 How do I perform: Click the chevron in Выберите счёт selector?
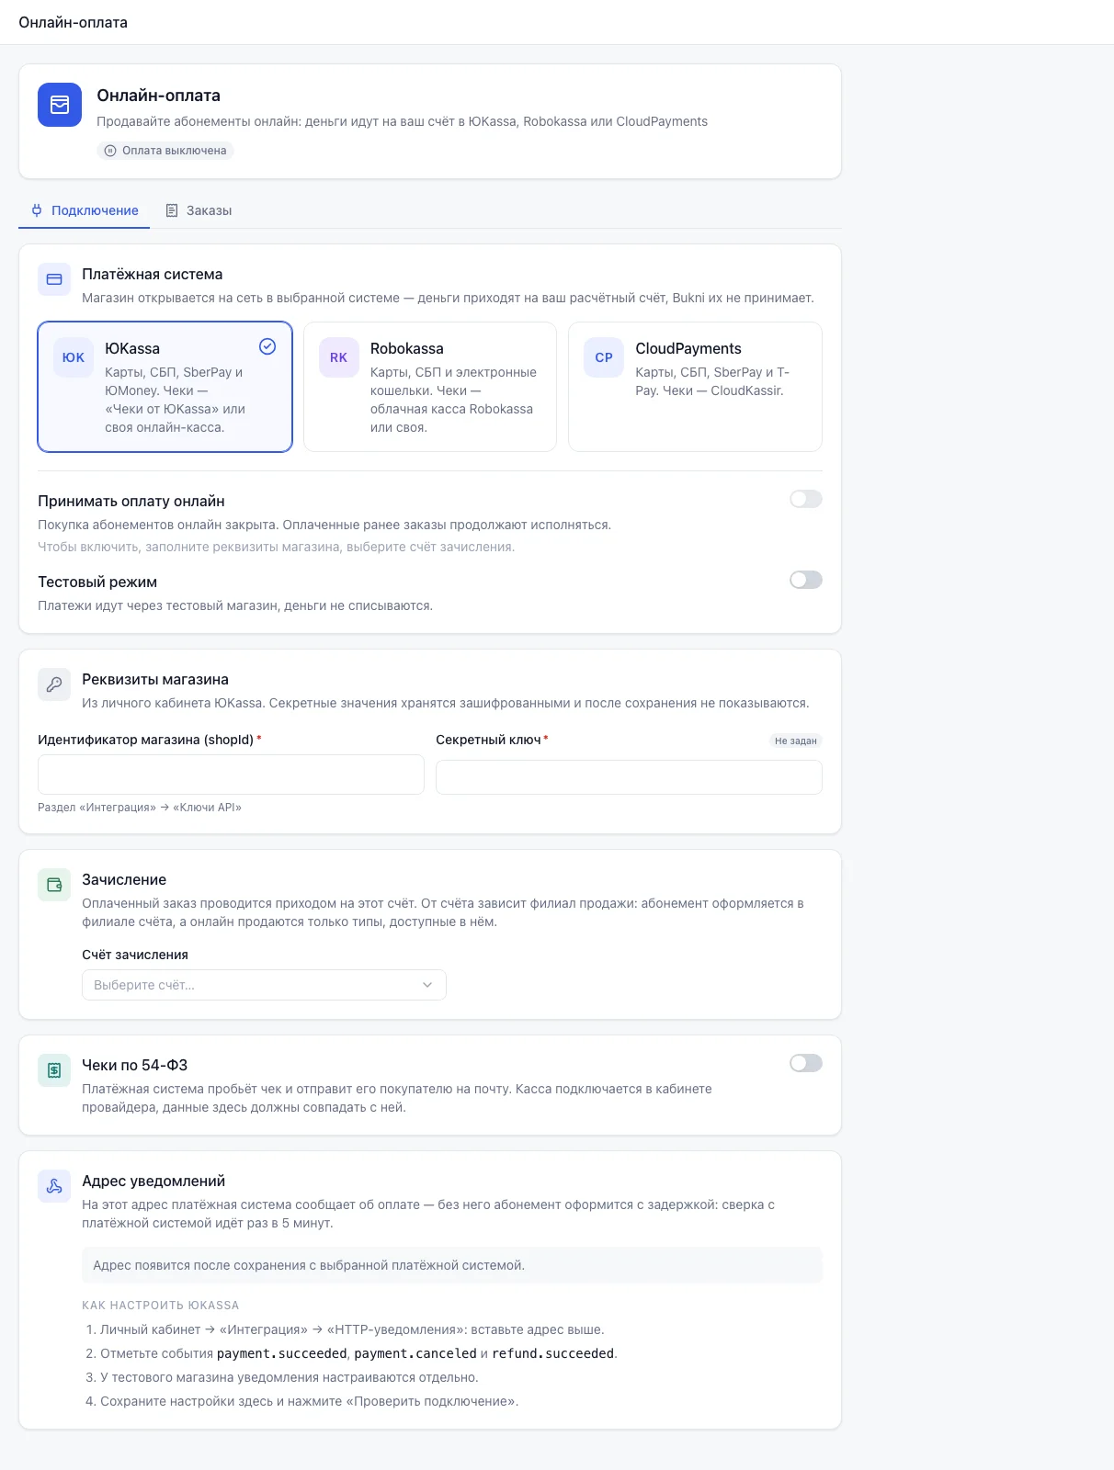[x=427, y=985]
